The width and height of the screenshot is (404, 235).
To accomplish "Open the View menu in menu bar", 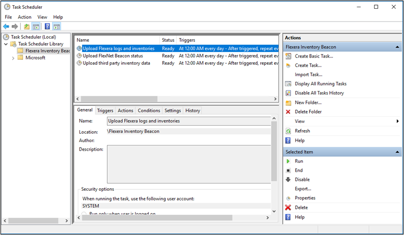I will tap(42, 17).
